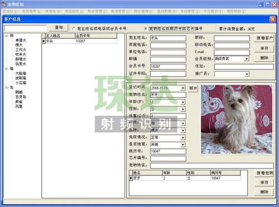Click the search text box beside 查询
The height and width of the screenshot is (207, 279).
tap(25, 28)
